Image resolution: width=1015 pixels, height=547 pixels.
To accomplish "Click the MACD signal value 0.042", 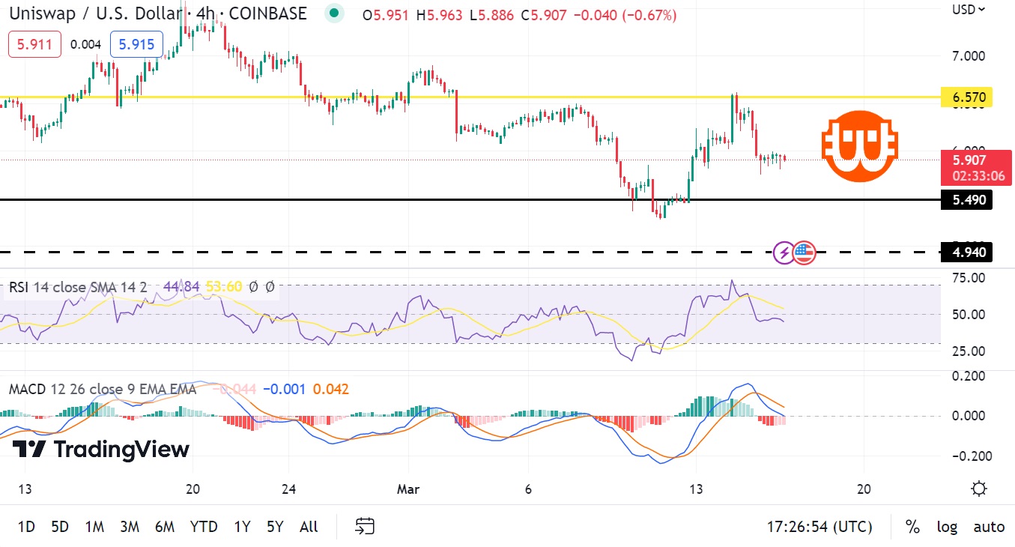I will click(x=330, y=389).
